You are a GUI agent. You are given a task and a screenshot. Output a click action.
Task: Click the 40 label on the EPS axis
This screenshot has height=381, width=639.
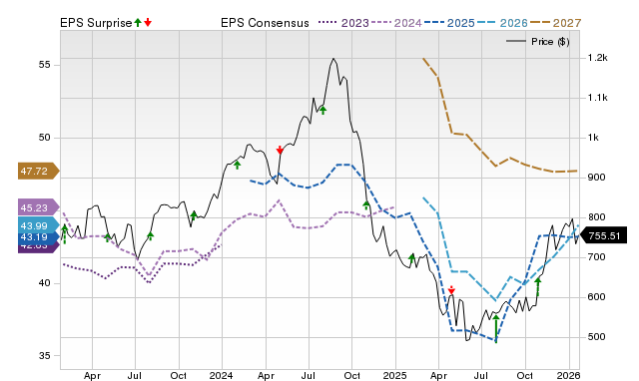pyautogui.click(x=44, y=283)
